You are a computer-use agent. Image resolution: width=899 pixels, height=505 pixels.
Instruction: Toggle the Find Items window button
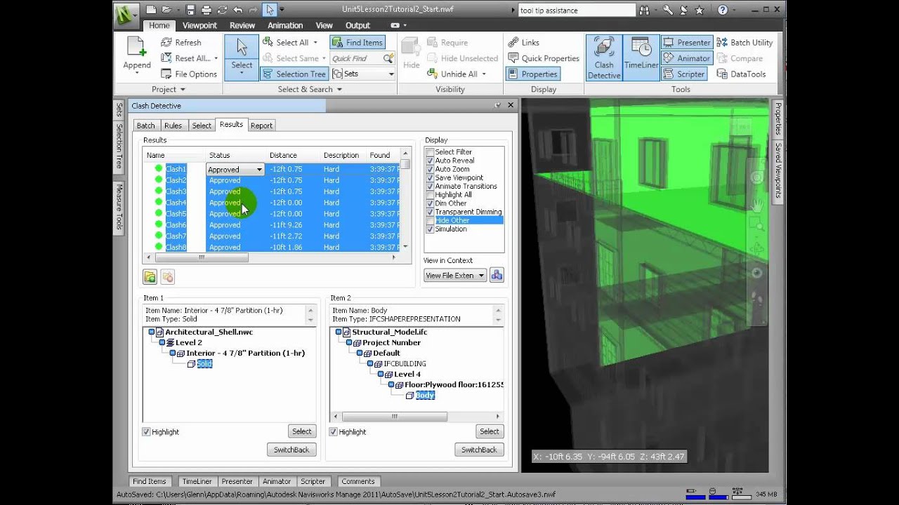pos(357,42)
